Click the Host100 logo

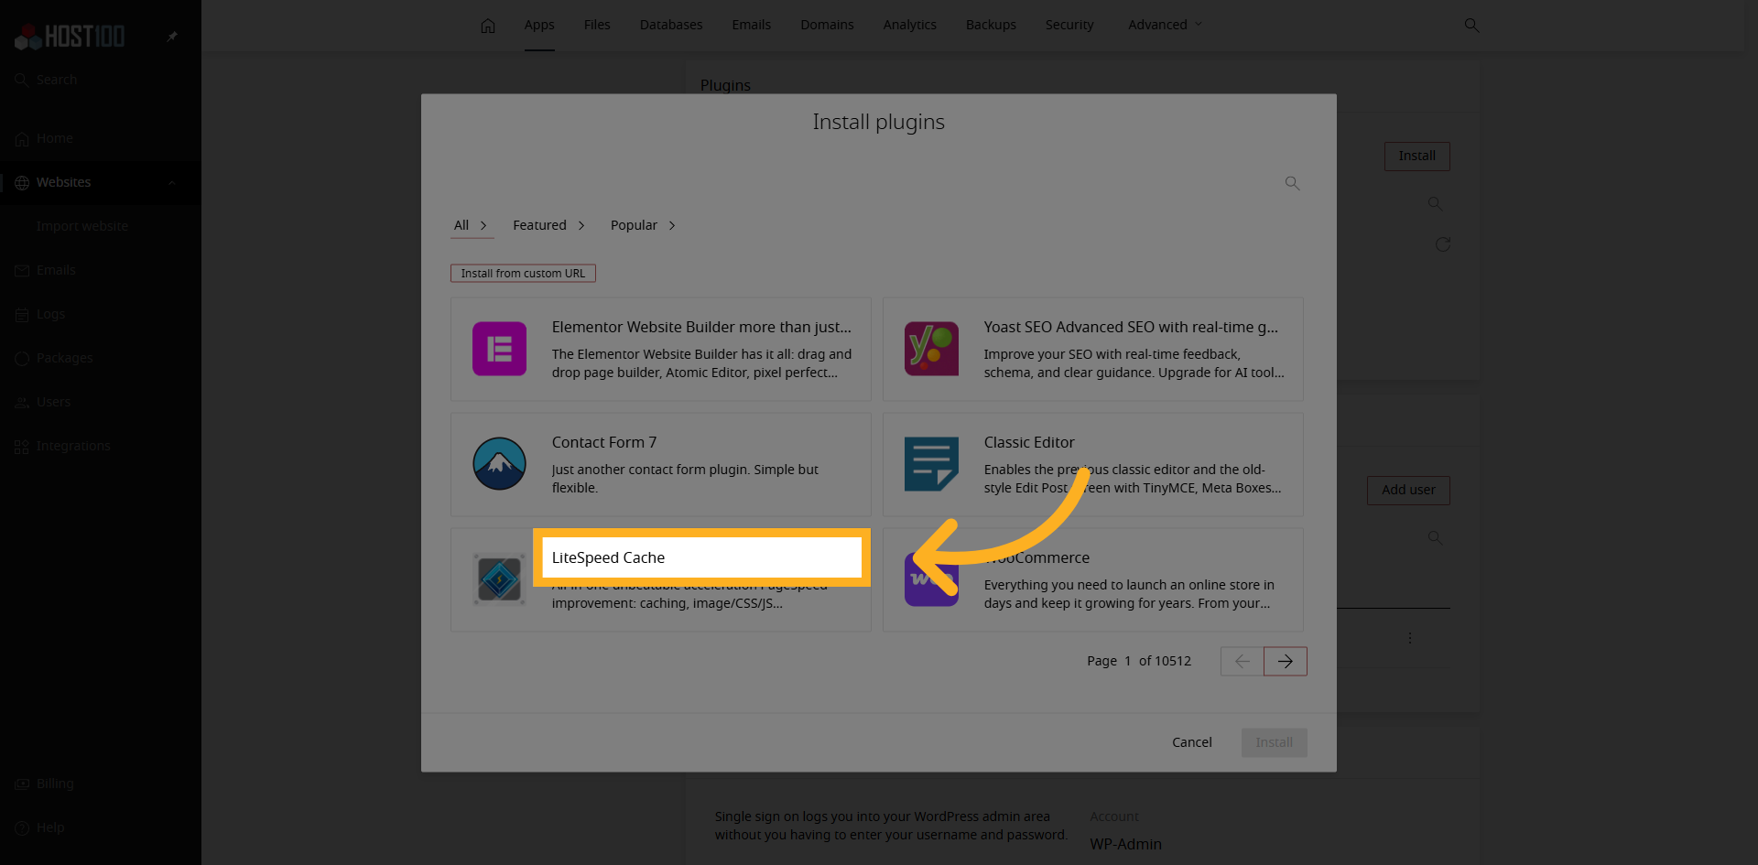70,37
